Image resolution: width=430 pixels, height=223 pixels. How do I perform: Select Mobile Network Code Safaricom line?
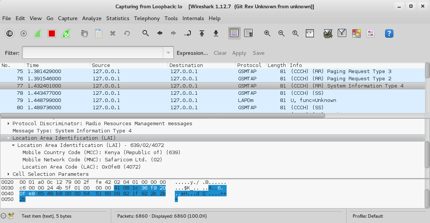pyautogui.click(x=92, y=160)
